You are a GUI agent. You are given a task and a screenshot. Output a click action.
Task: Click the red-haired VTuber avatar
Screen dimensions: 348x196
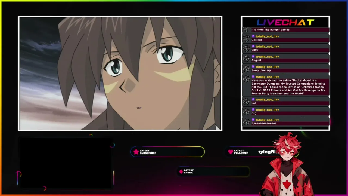pos(288,164)
